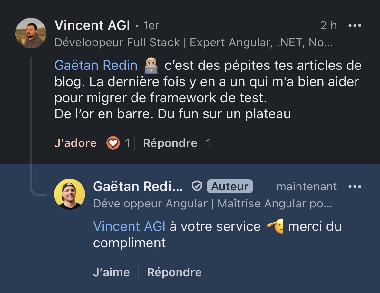The height and width of the screenshot is (293, 380).
Task: Open the options menu on Gaëtan Redin's reply
Action: (355, 186)
